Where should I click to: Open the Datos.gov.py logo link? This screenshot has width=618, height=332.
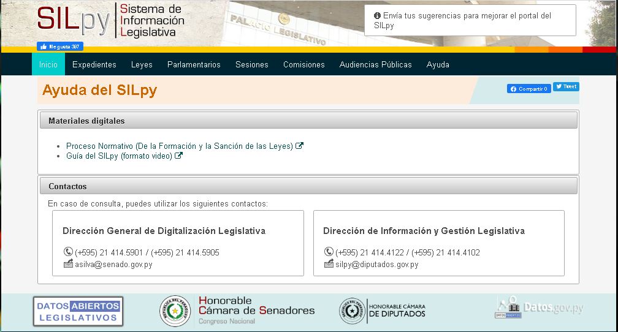[x=539, y=307]
